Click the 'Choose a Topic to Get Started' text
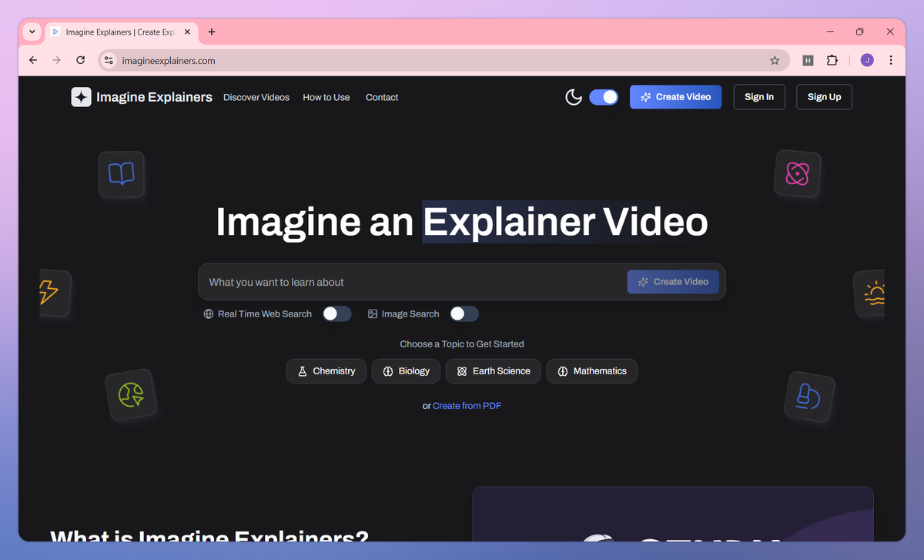The width and height of the screenshot is (924, 560). (x=462, y=344)
